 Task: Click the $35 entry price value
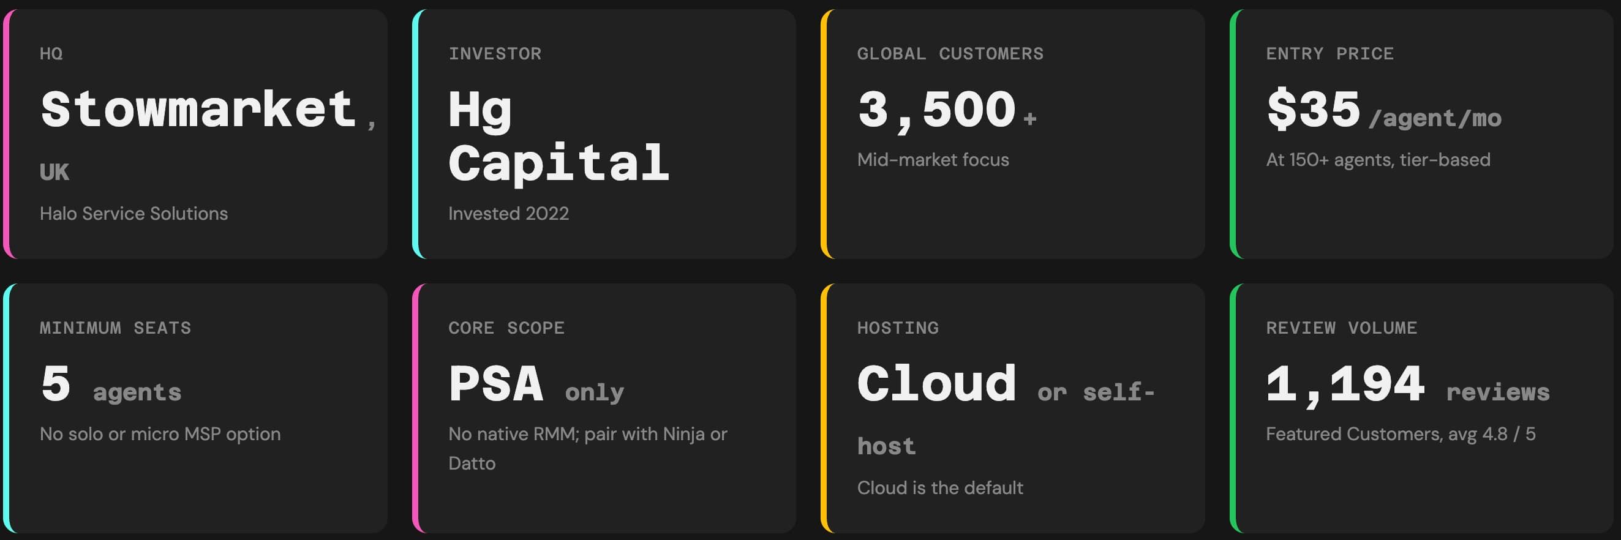[x=1314, y=110]
